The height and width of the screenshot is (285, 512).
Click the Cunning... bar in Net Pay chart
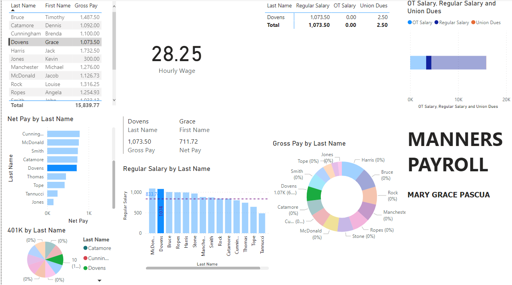click(63, 134)
